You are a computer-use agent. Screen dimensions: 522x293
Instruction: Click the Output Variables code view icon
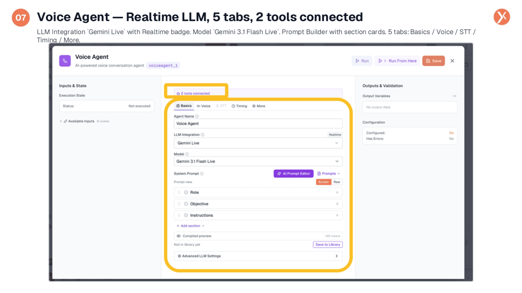coord(454,96)
